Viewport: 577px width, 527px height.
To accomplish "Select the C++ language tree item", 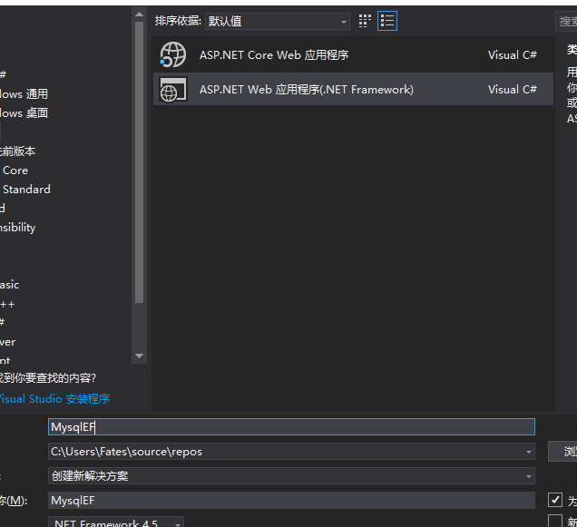I will (x=7, y=305).
